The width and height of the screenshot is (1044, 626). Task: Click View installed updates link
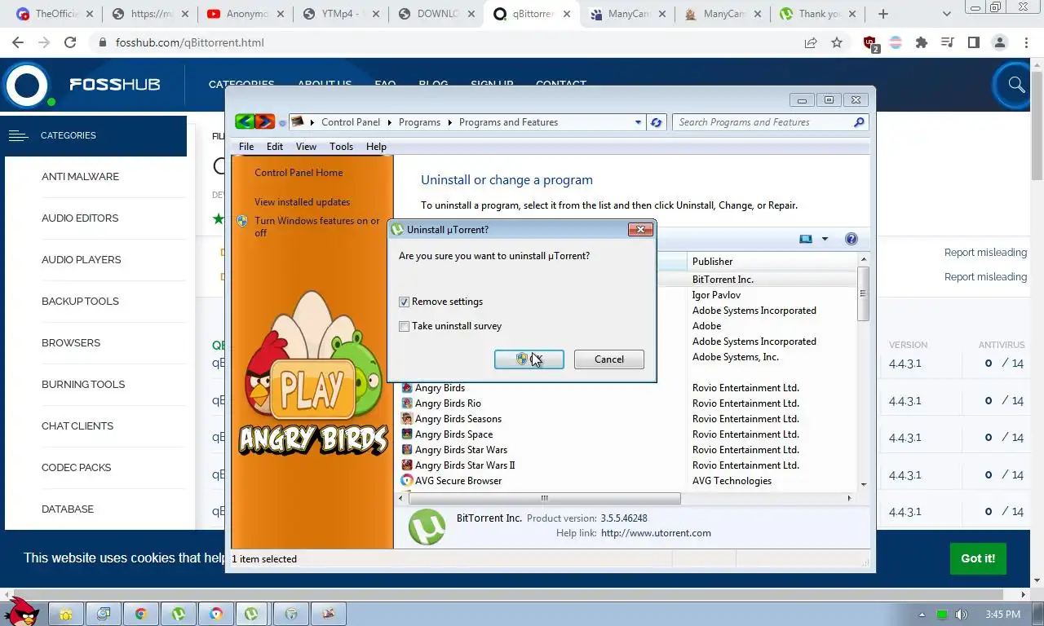pos(302,202)
